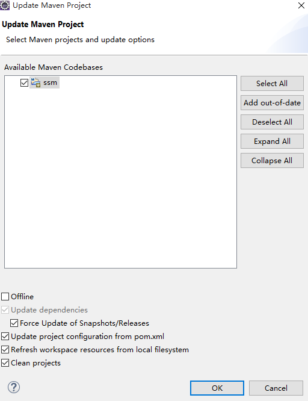This screenshot has width=308, height=401.
Task: Uncheck the ssm project checkbox
Action: 24,83
